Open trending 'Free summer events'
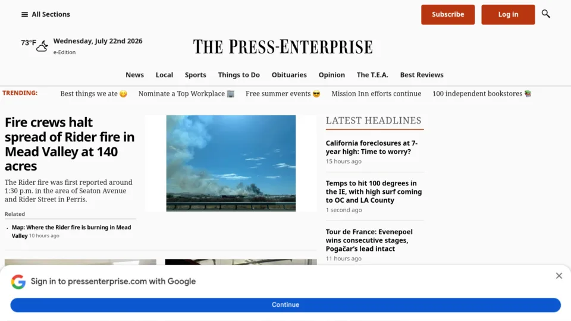The width and height of the screenshot is (571, 321). pyautogui.click(x=283, y=94)
